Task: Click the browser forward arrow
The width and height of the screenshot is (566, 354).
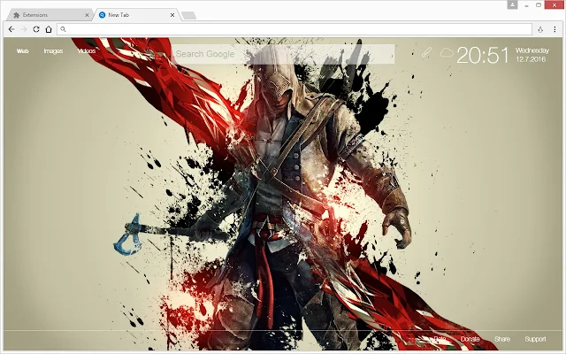Action: click(24, 29)
